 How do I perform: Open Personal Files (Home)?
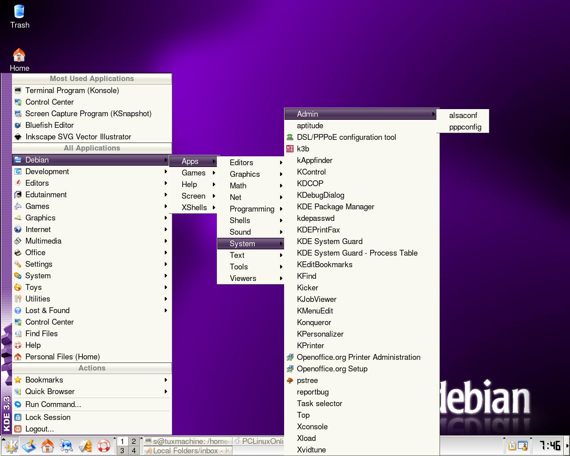pyautogui.click(x=92, y=357)
